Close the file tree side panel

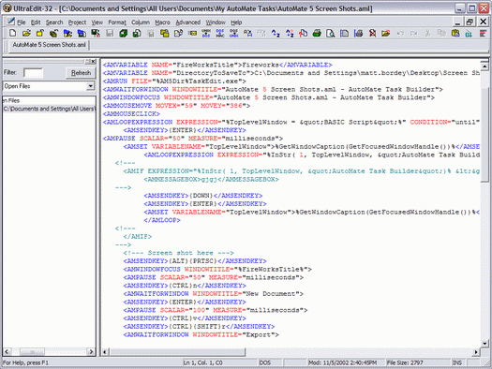point(93,62)
